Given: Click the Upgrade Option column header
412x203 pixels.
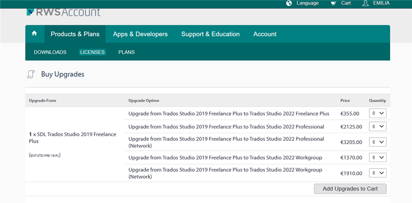Looking at the screenshot, I should (144, 101).
